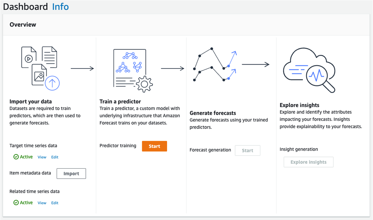Click the gear icon on predictor illustration
373x220 pixels.
coord(144,84)
